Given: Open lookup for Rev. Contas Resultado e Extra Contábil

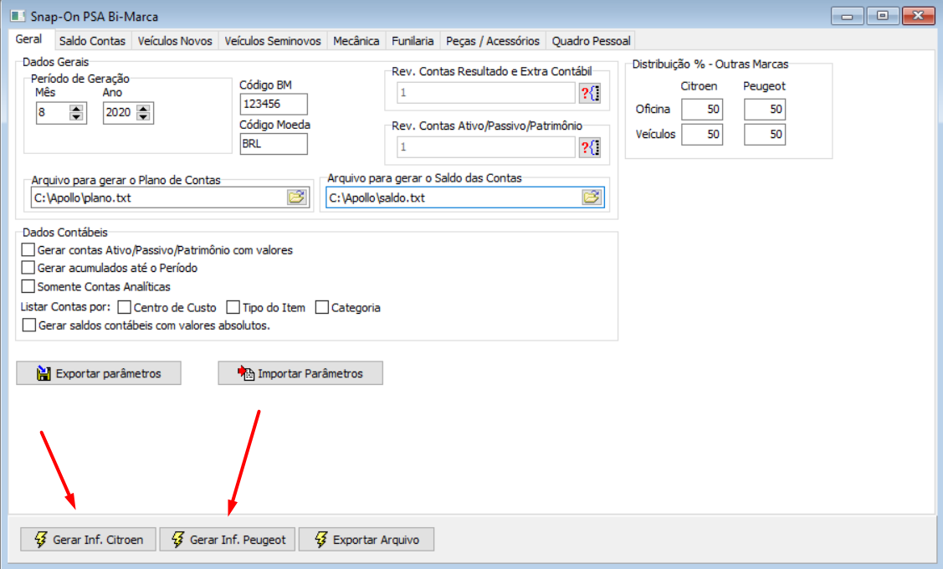Looking at the screenshot, I should tap(589, 93).
